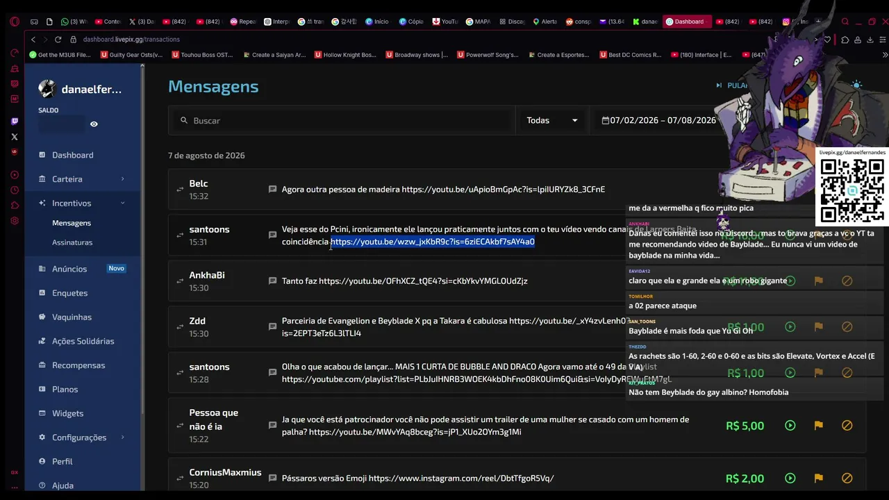This screenshot has width=889, height=500.
Task: Click the Widgets sidebar icon
Action: tap(42, 413)
